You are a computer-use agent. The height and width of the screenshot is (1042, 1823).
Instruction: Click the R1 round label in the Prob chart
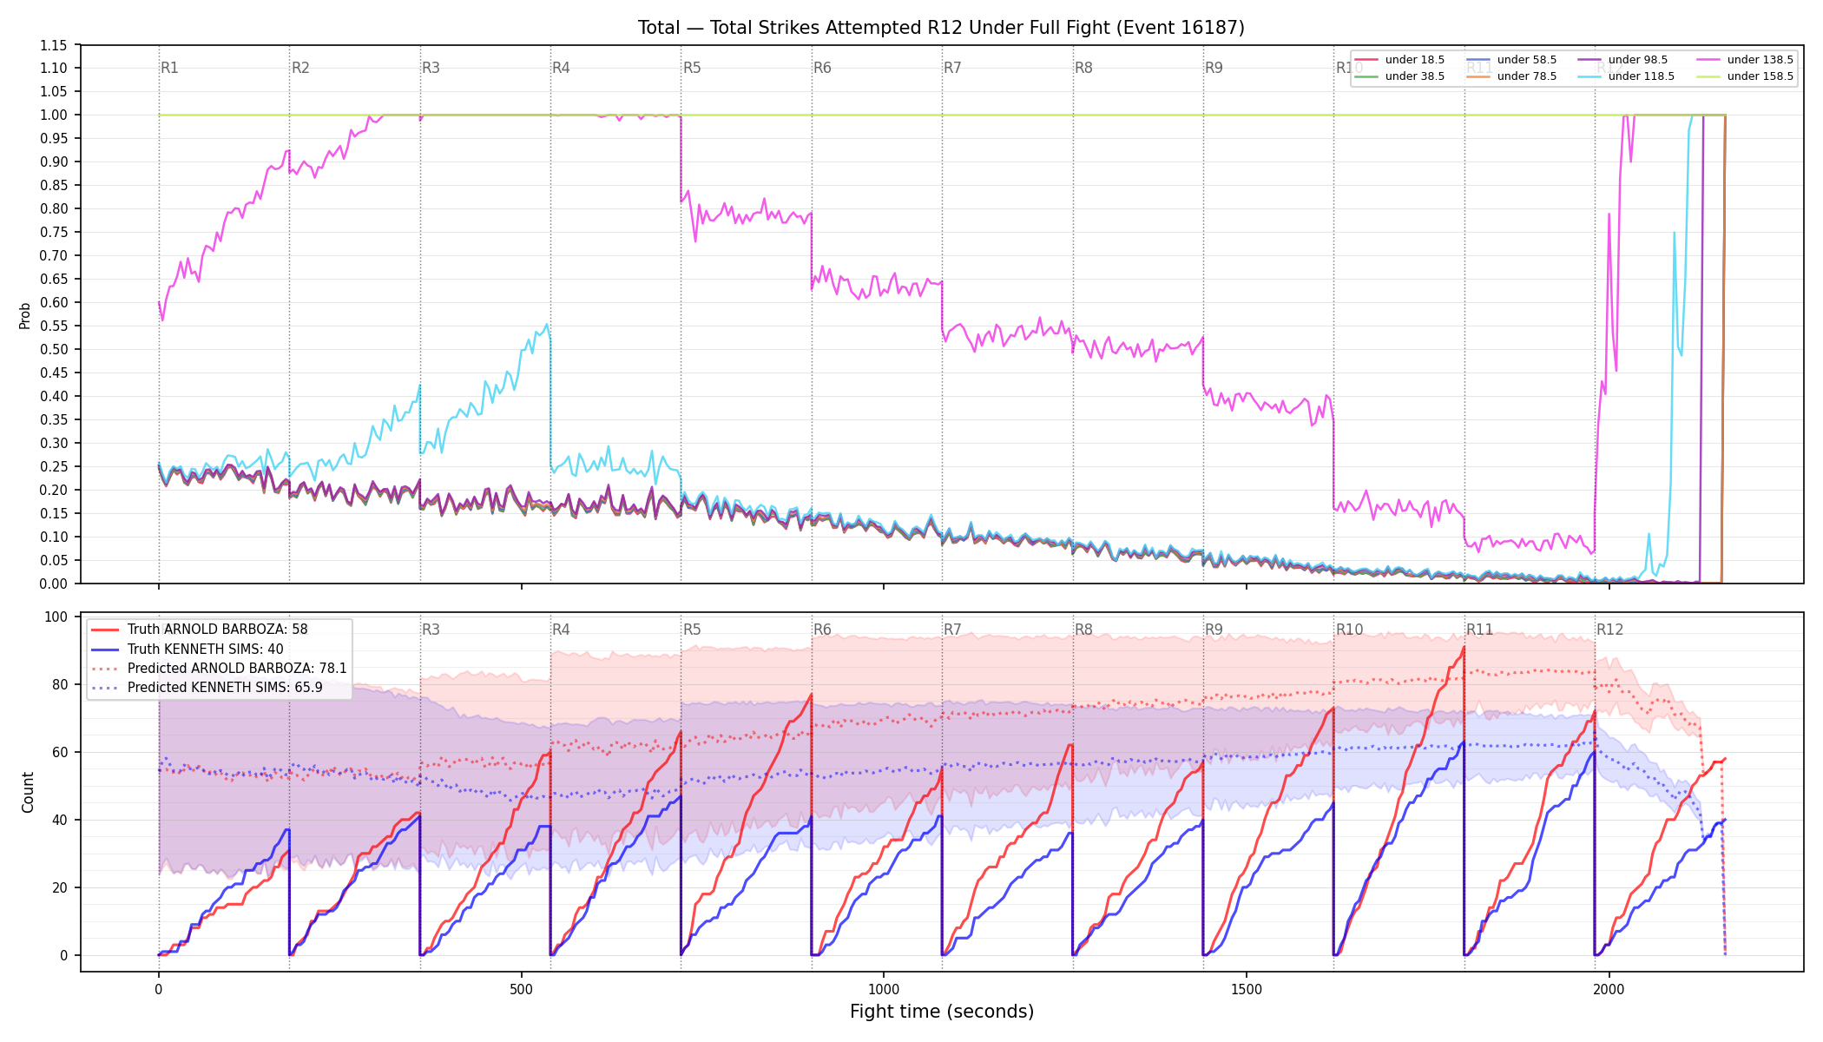169,68
